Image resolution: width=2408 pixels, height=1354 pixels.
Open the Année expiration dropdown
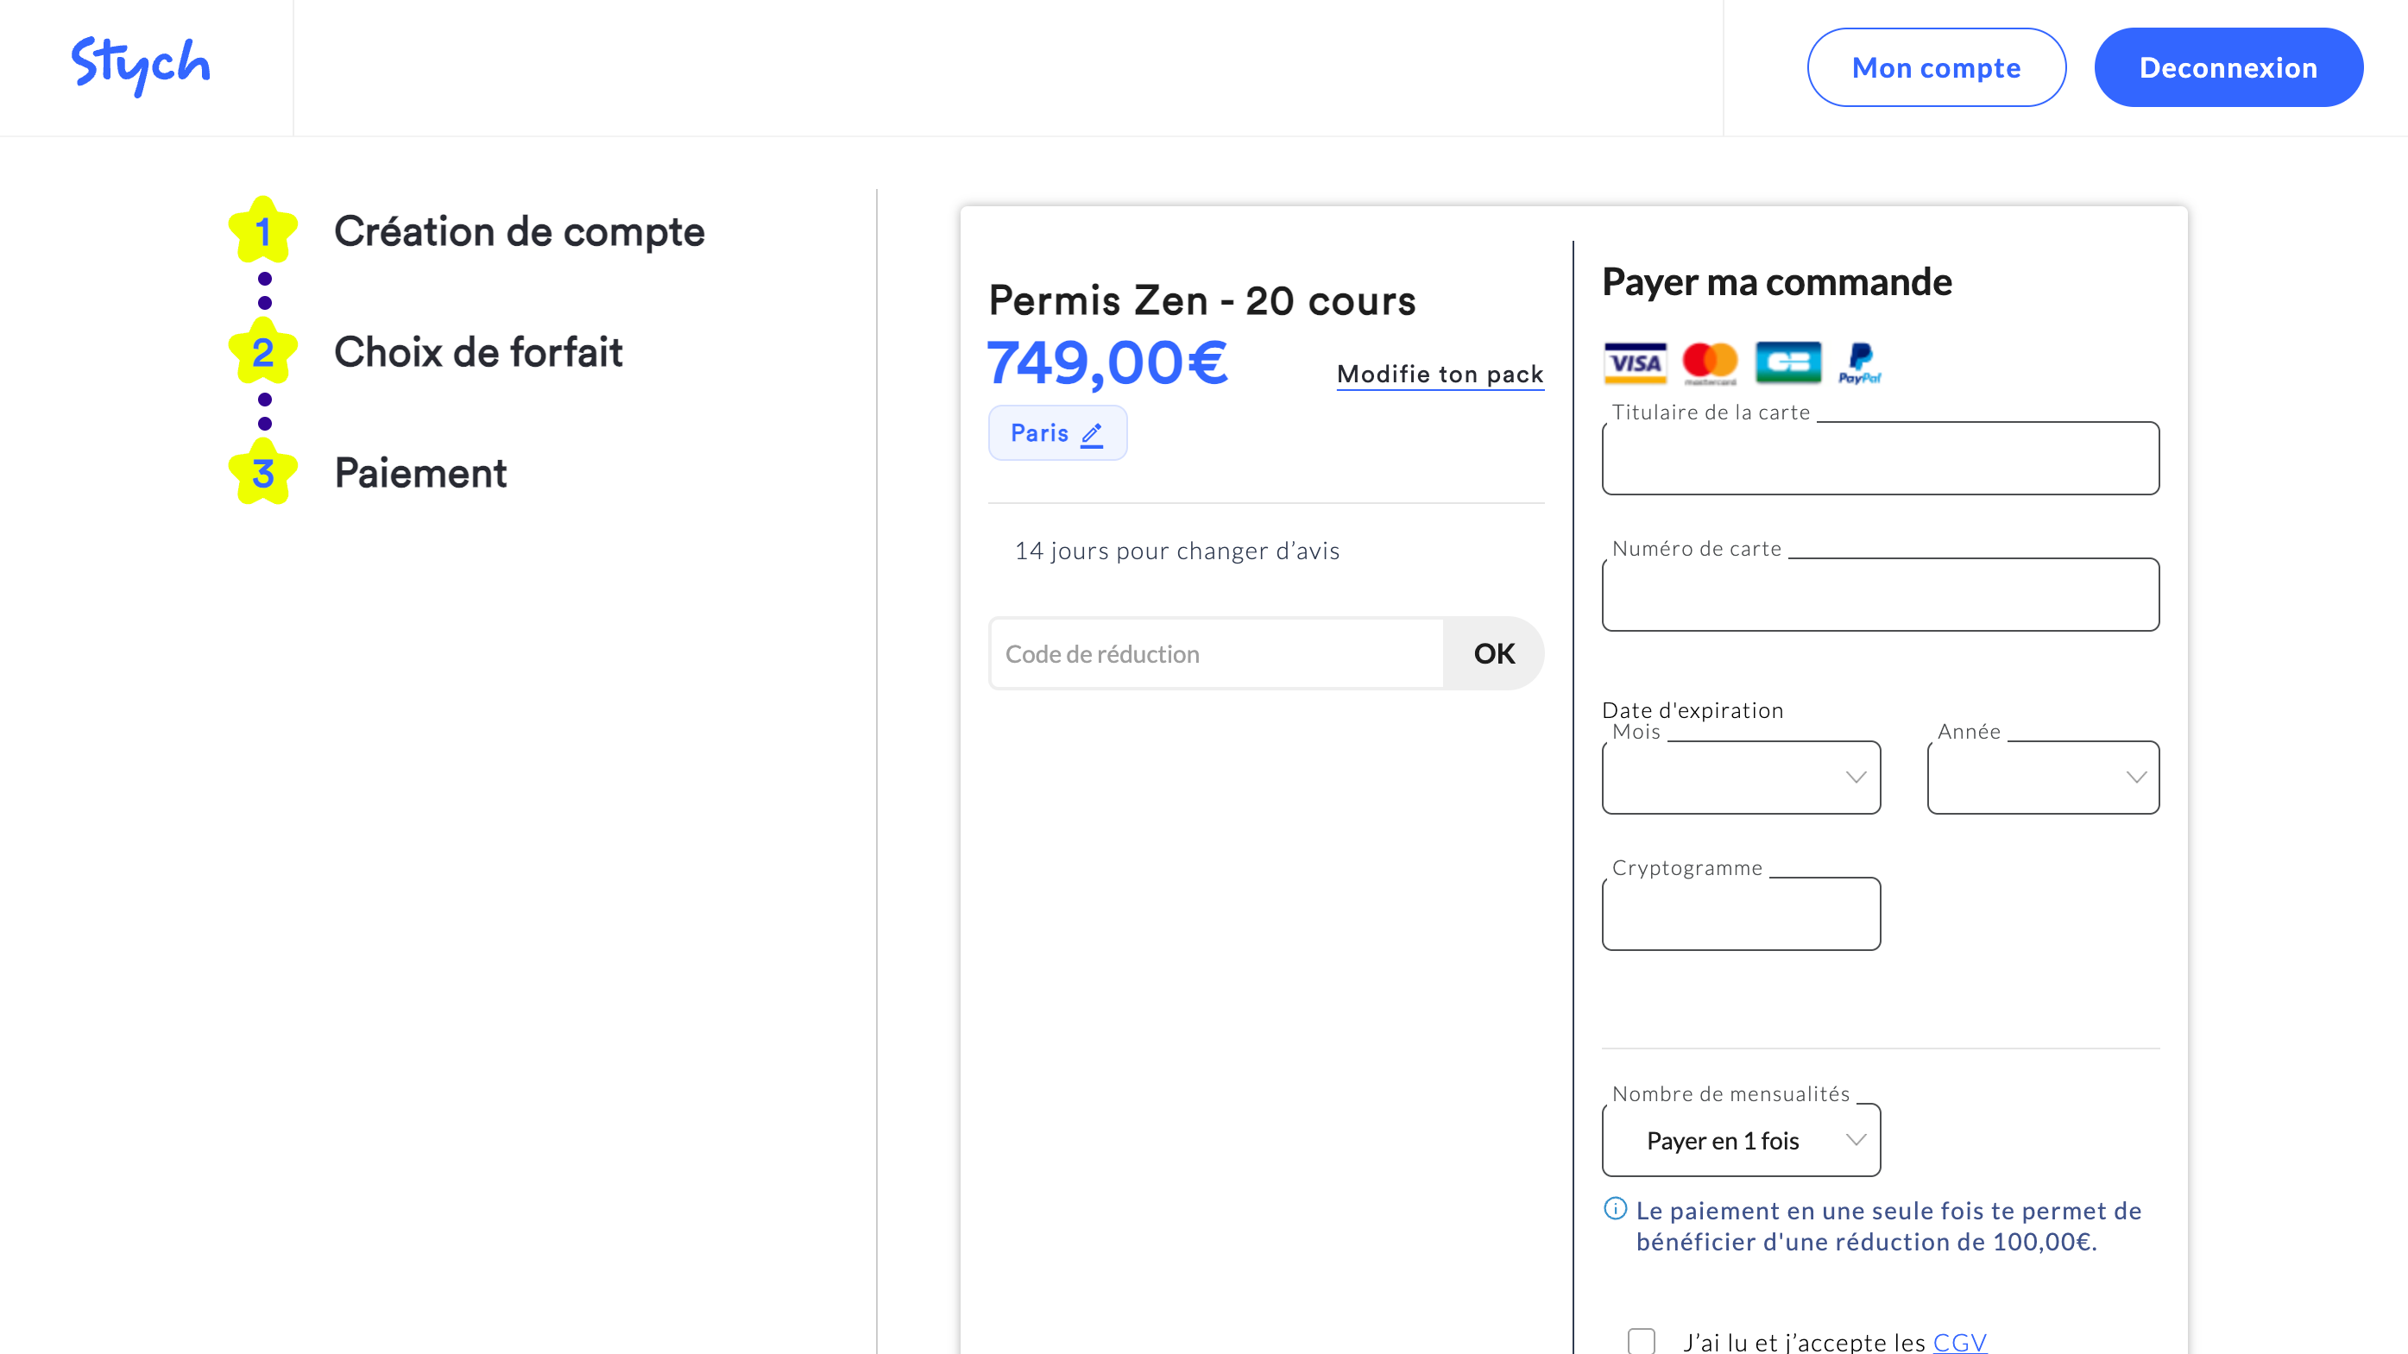click(x=2041, y=777)
